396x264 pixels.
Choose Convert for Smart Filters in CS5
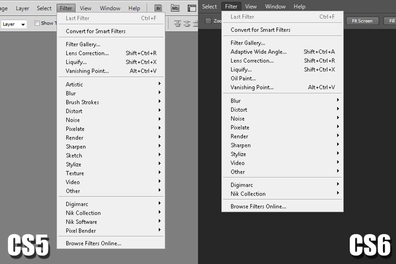click(x=111, y=31)
